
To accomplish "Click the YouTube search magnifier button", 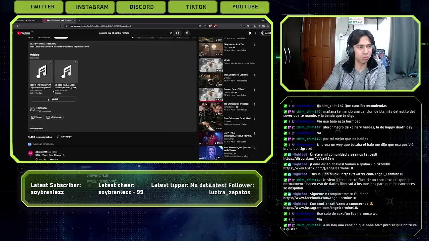I will [x=178, y=33].
